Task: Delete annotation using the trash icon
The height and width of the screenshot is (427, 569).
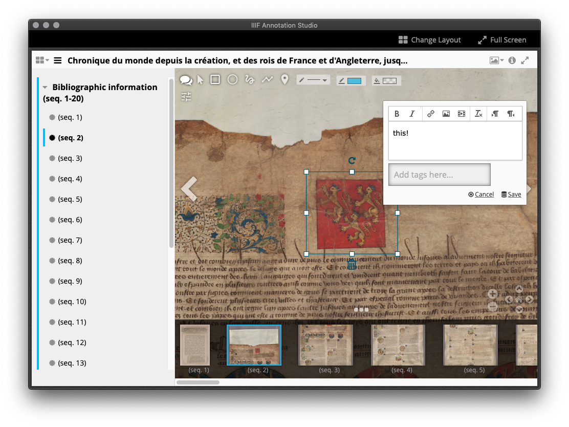Action: point(352,265)
